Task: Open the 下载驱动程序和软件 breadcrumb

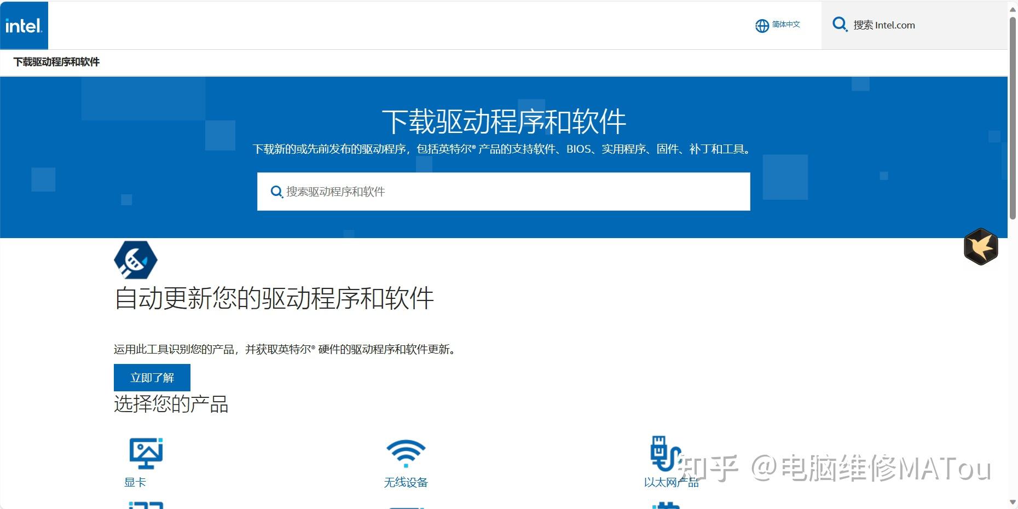Action: (56, 62)
